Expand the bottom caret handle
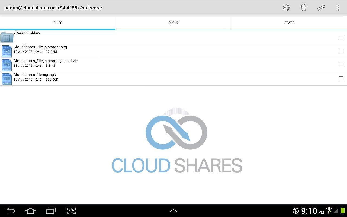 click(173, 210)
